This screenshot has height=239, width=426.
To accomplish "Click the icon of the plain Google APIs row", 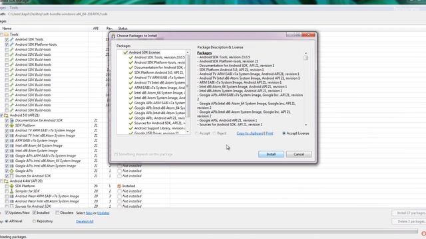I will (x=12, y=171).
